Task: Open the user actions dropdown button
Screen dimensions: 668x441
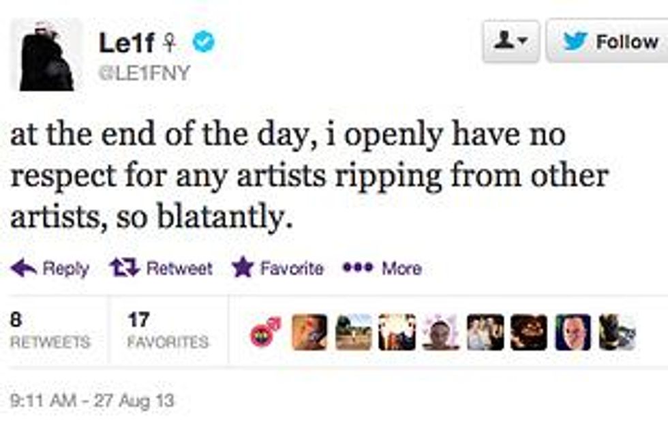Action: [511, 42]
